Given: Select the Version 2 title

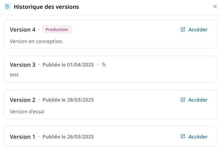Looking at the screenshot, I should [x=23, y=100].
